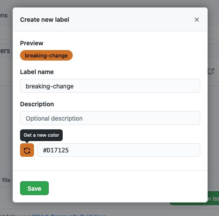Click the "Create new label" dialog title
Image resolution: width=219 pixels, height=216 pixels.
point(44,20)
